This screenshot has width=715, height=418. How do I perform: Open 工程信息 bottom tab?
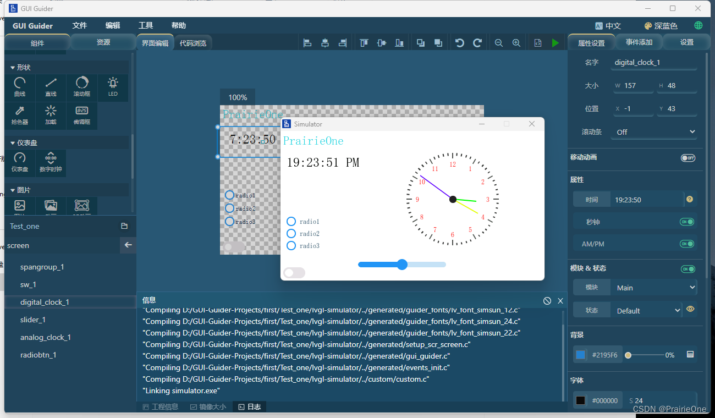tap(161, 407)
